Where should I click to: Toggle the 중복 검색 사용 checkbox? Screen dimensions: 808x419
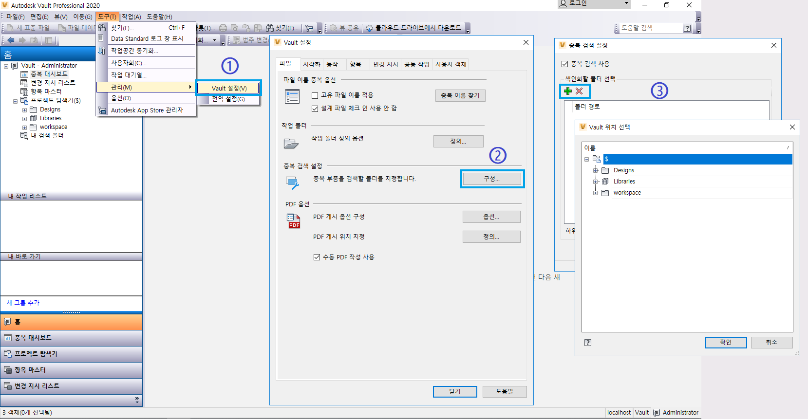[x=565, y=64]
